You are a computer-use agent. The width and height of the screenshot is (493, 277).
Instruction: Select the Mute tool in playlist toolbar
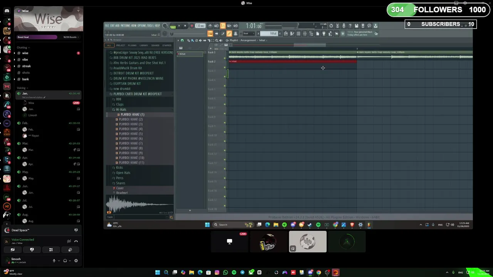click(200, 40)
